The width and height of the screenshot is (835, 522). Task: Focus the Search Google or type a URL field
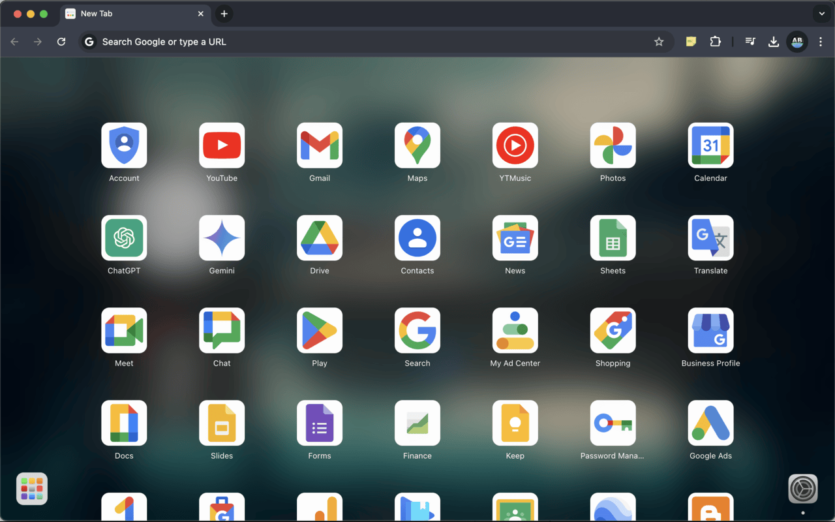(376, 42)
